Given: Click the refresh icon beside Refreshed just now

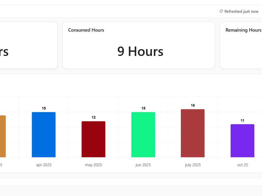Looking at the screenshot, I should coord(221,11).
